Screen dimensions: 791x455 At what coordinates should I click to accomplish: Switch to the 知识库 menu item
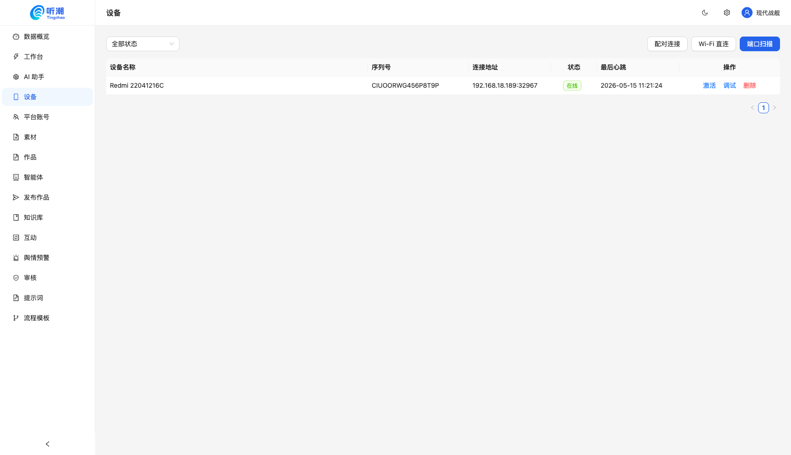point(48,217)
